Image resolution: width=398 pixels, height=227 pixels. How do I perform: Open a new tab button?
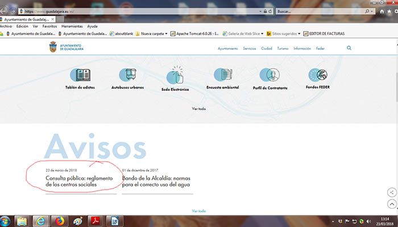click(x=60, y=19)
